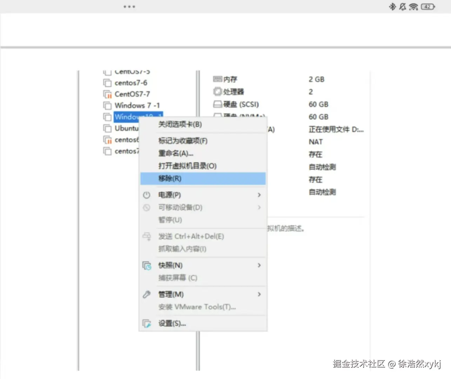Select the highlighted Windows 10 VM entry
This screenshot has height=379, width=451.
pyautogui.click(x=138, y=116)
